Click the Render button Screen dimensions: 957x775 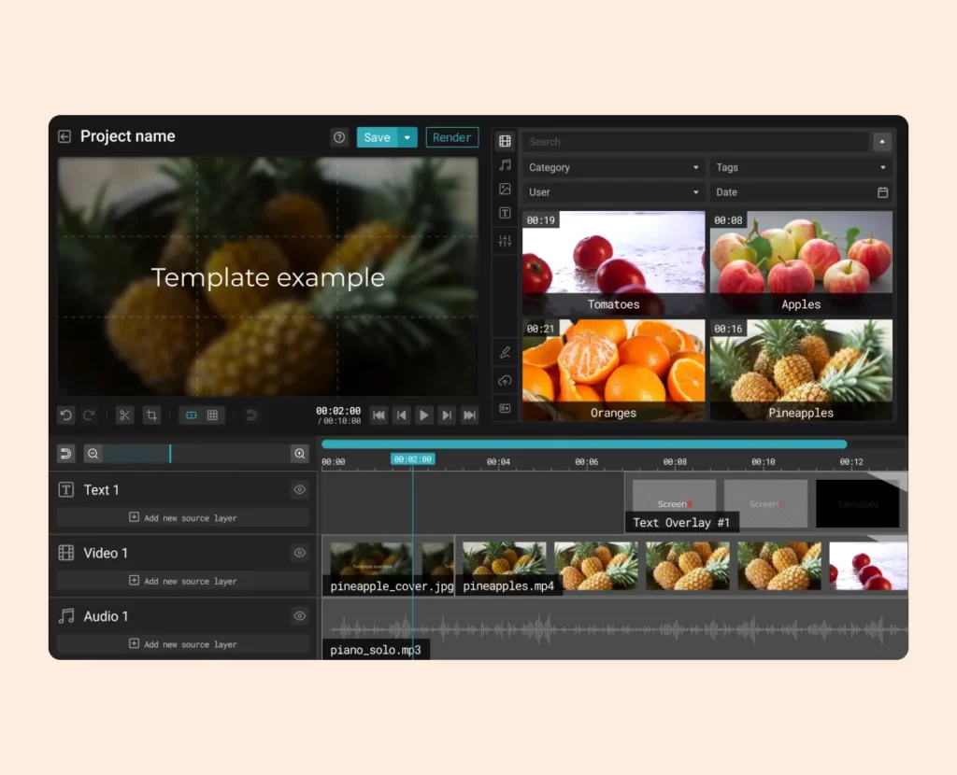pos(452,137)
